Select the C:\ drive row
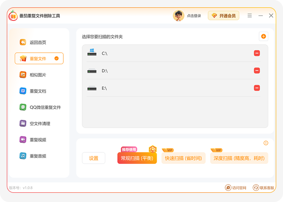Screen dimensions: 283x202 (x=170, y=53)
